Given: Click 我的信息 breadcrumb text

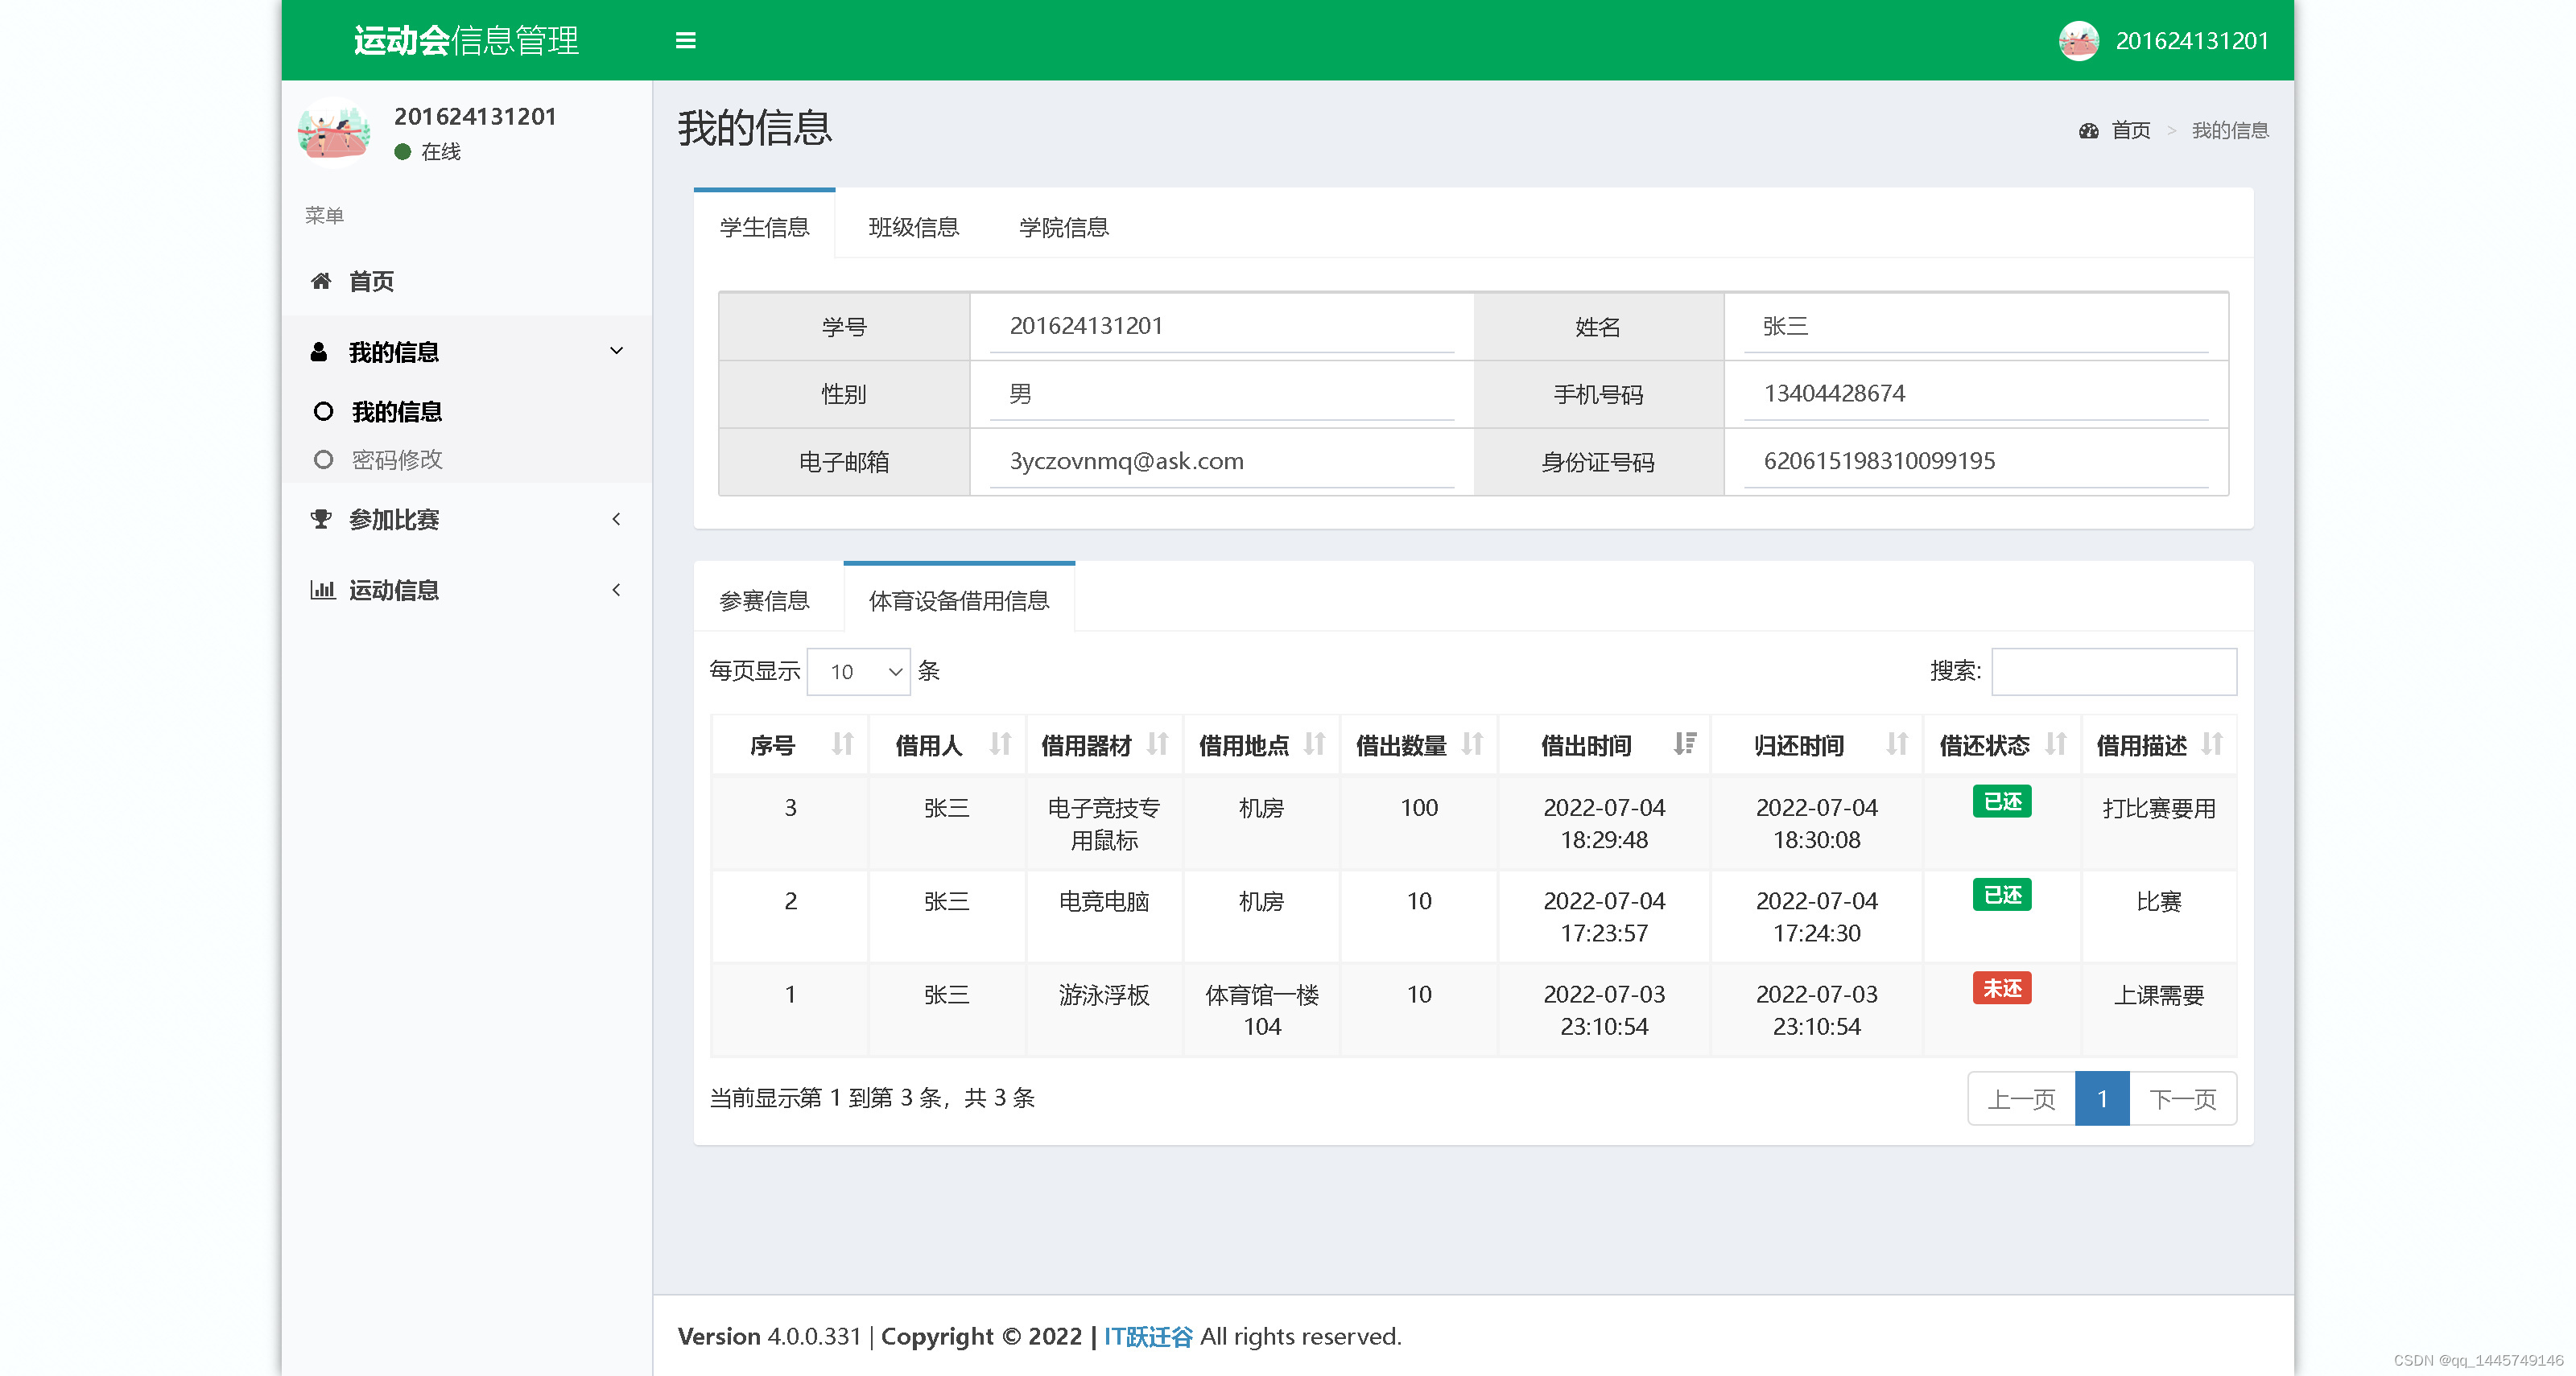Looking at the screenshot, I should coord(2229,131).
